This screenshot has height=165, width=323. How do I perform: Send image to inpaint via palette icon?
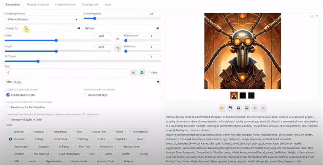tap(255, 108)
